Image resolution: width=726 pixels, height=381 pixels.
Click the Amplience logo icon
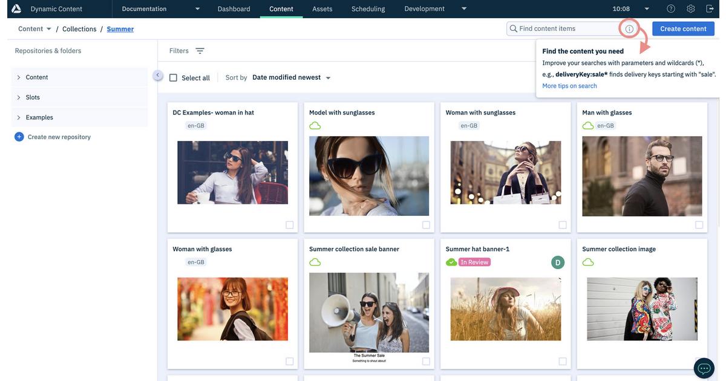(16, 8)
